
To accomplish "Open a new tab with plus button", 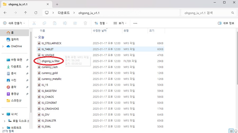I will (x=57, y=4).
